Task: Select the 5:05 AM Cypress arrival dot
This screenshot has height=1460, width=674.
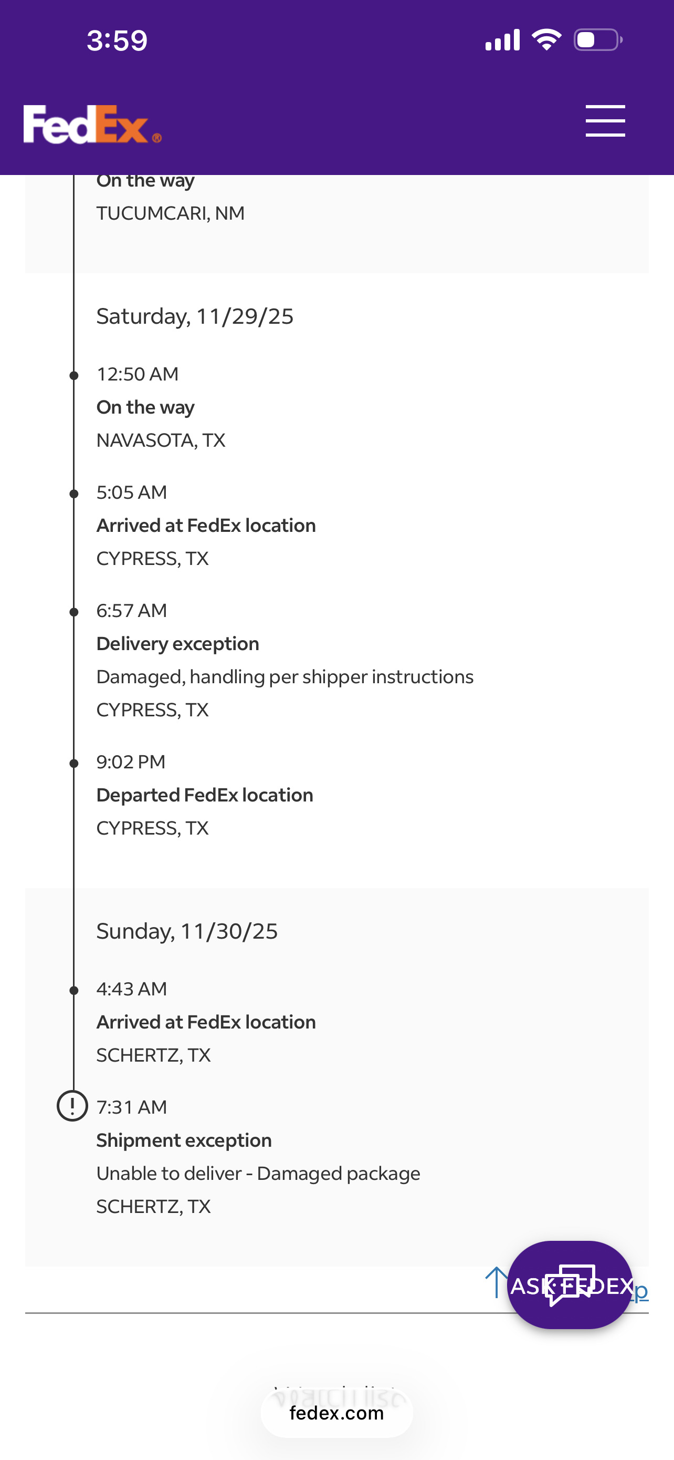Action: (73, 493)
